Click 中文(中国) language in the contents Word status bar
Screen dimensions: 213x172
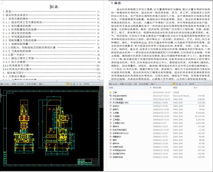click(31, 84)
